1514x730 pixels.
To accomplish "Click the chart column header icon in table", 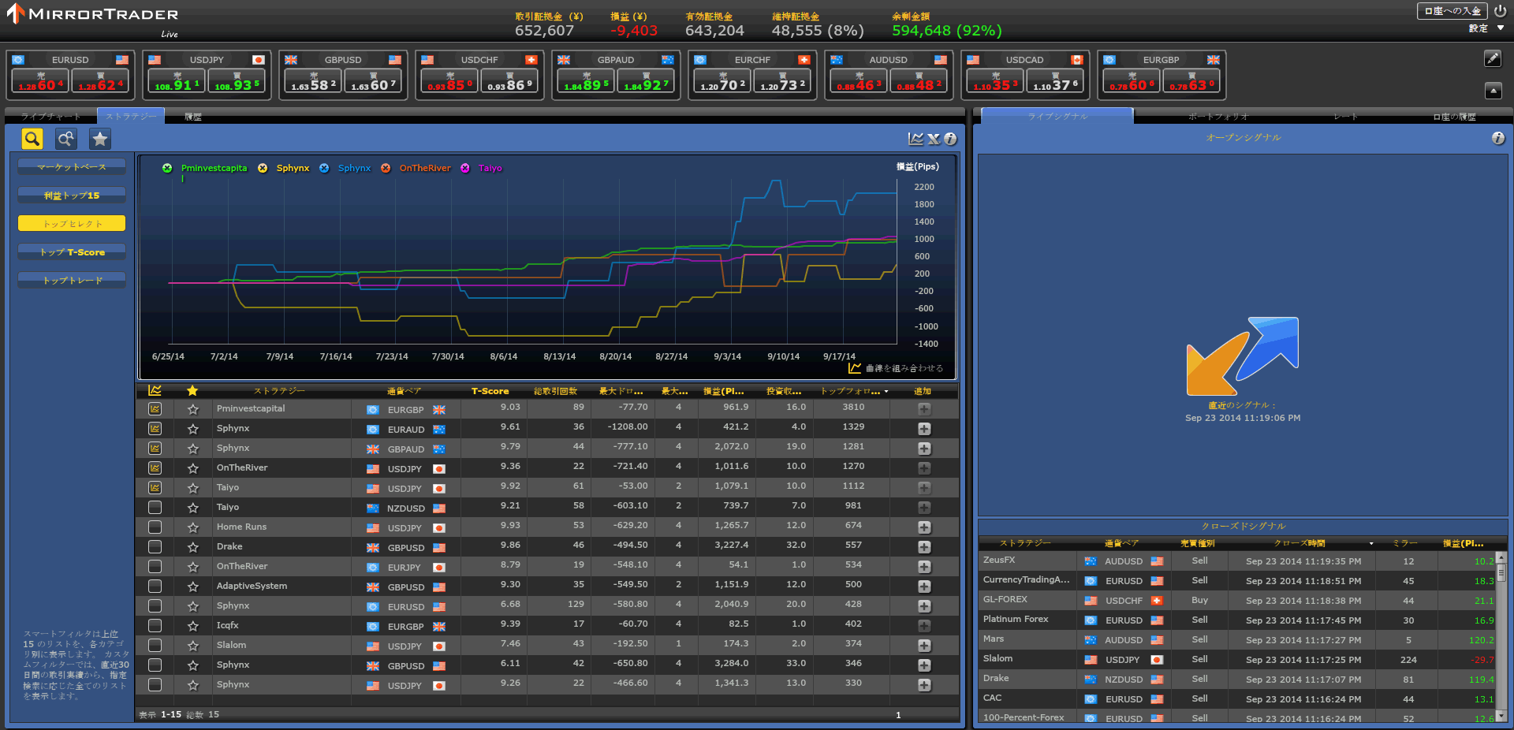I will coord(155,390).
